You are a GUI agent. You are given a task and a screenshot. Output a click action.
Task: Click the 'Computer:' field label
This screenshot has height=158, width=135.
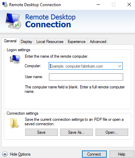pos(33,66)
